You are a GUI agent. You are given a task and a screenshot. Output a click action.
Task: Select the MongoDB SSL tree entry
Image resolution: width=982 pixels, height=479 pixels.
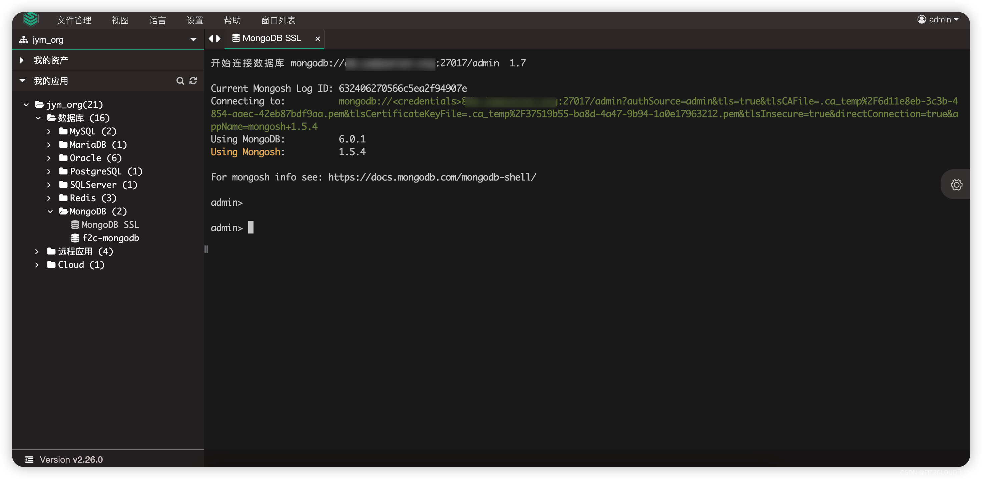pos(110,224)
